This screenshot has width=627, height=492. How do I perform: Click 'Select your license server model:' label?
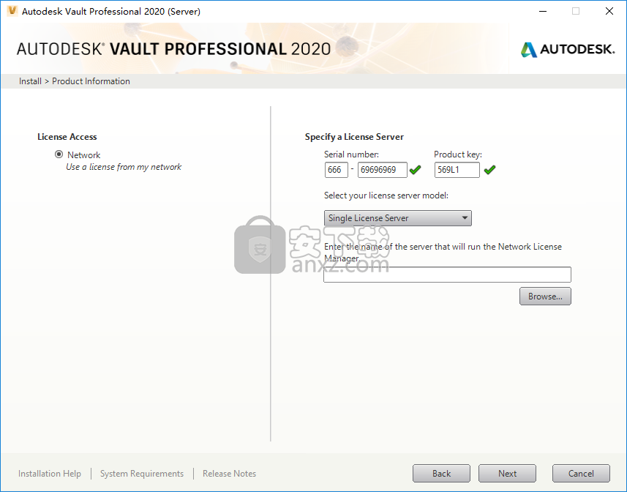[x=386, y=195]
